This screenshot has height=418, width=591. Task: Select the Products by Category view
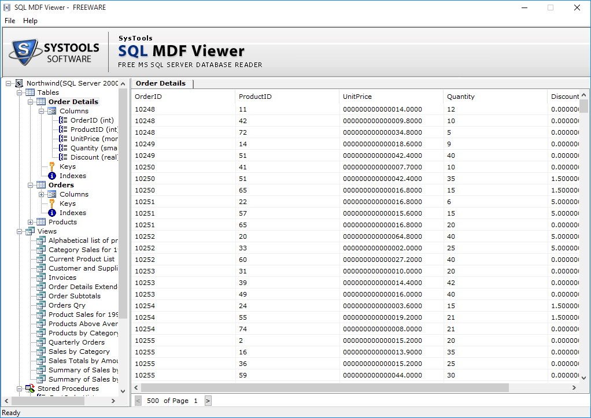pyautogui.click(x=83, y=333)
